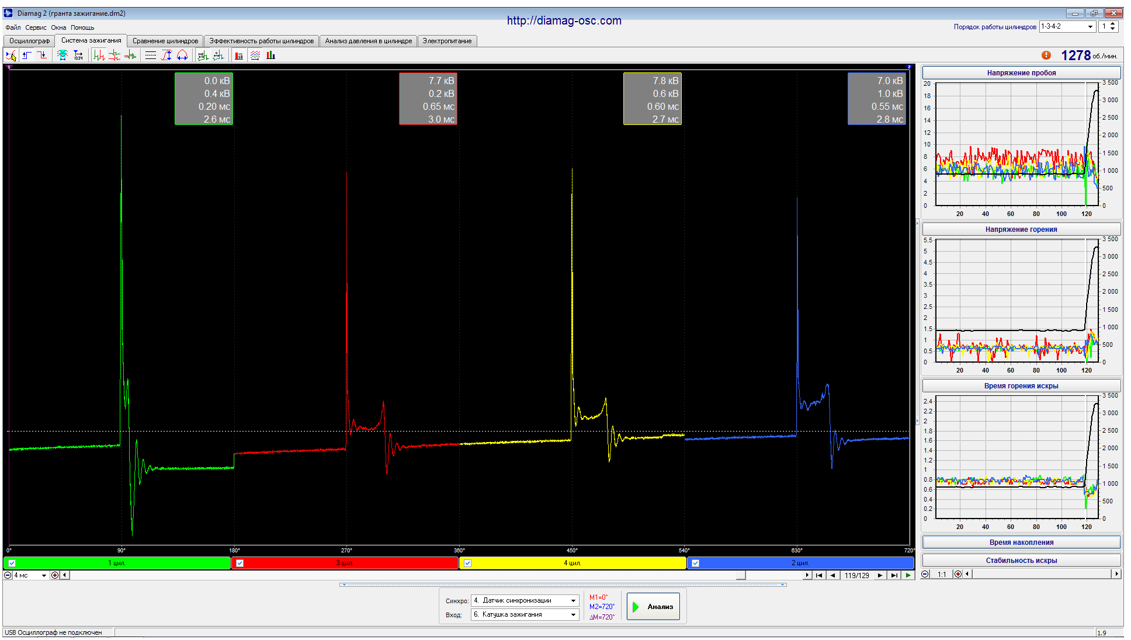Click the Анализ button
This screenshot has height=640, width=1131.
(653, 607)
